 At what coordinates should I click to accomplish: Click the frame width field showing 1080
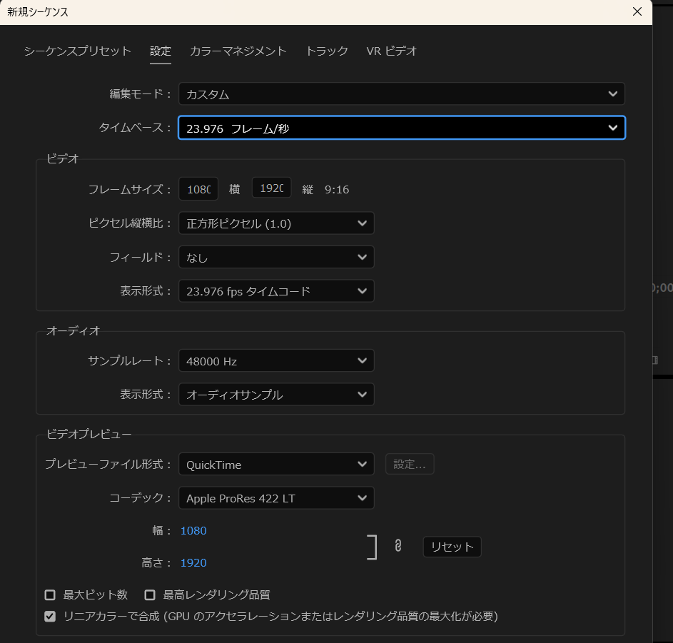click(198, 189)
